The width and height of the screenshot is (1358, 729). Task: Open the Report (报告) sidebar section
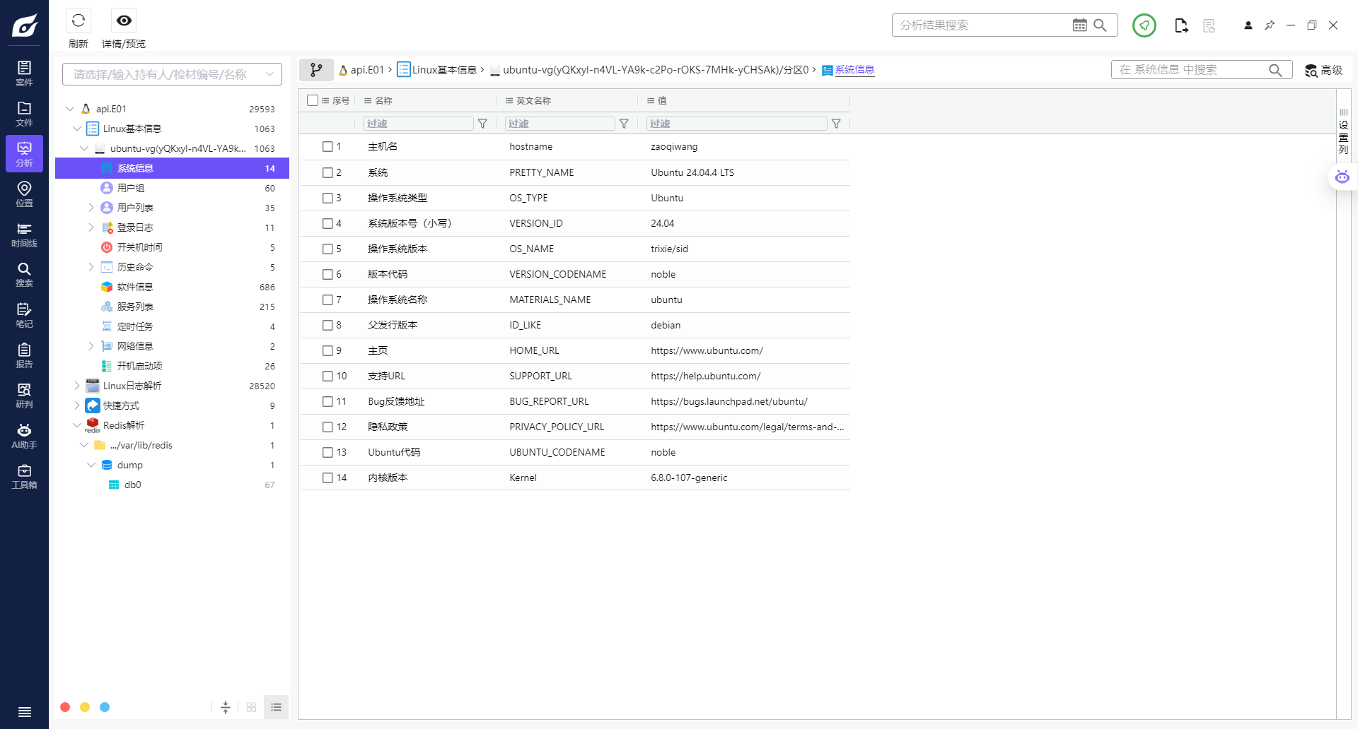tap(24, 355)
